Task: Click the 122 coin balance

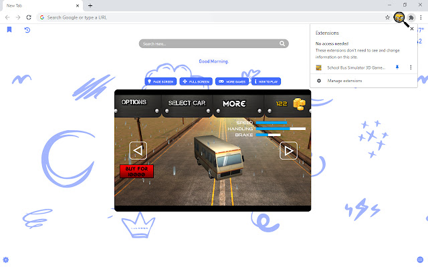Action: tap(282, 104)
